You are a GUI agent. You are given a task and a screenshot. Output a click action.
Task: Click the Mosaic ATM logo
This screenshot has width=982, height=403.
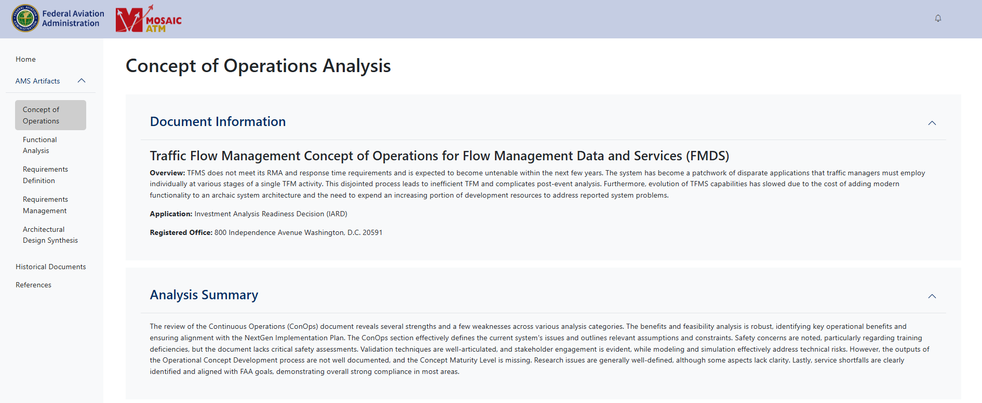(149, 19)
